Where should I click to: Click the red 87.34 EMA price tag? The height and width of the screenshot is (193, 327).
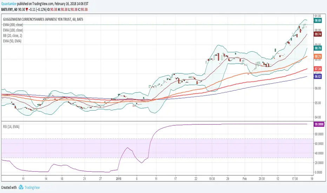pos(318,69)
